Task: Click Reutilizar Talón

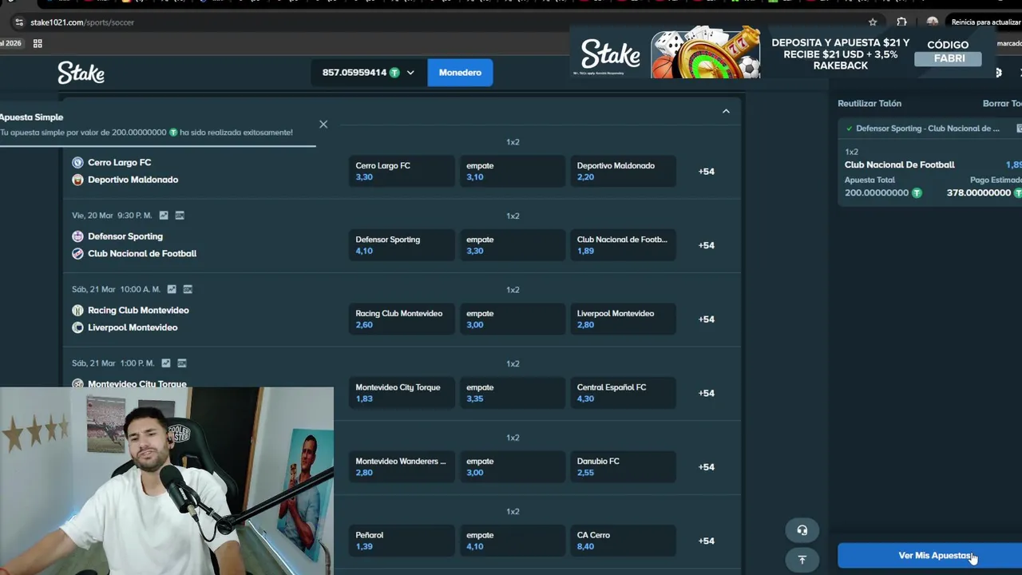Action: click(869, 104)
